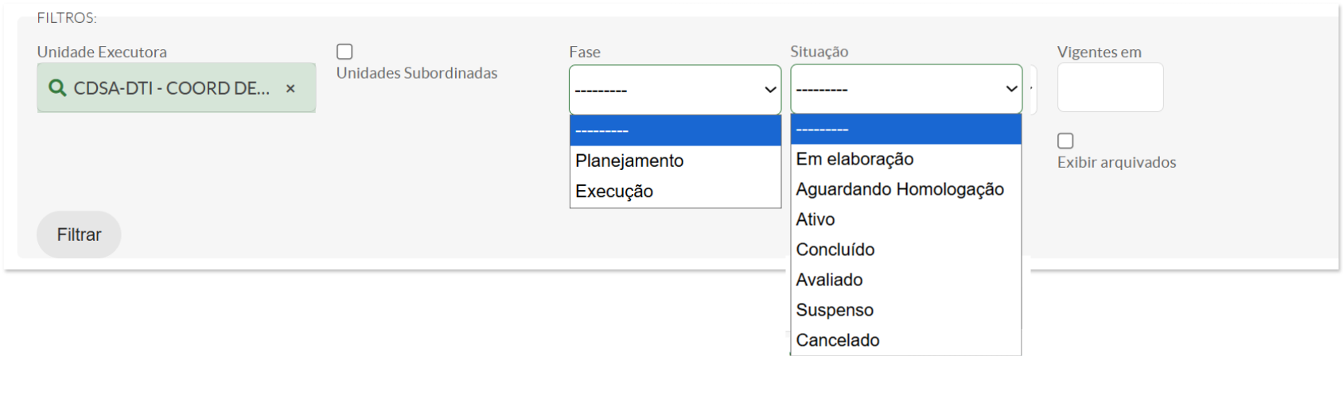This screenshot has width=1343, height=403.
Task: Open the Situação dropdown
Action: tap(906, 89)
